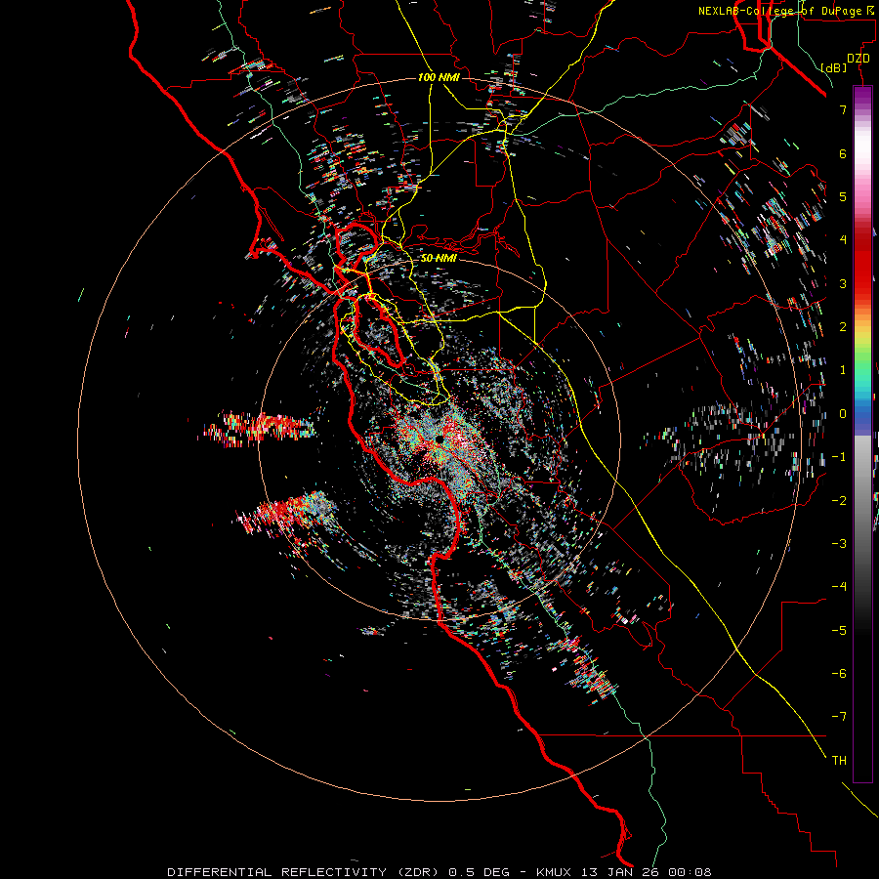879x879 pixels.
Task: Click the 3 value on the dB scale
Action: coord(843,283)
